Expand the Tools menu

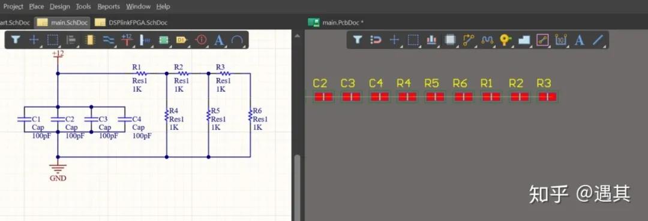click(83, 7)
